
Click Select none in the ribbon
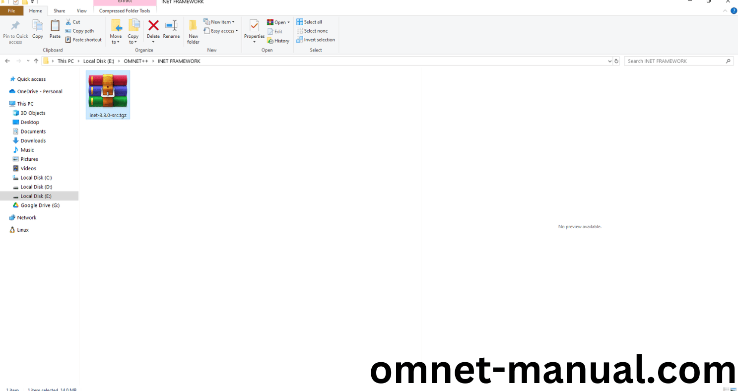pyautogui.click(x=313, y=31)
